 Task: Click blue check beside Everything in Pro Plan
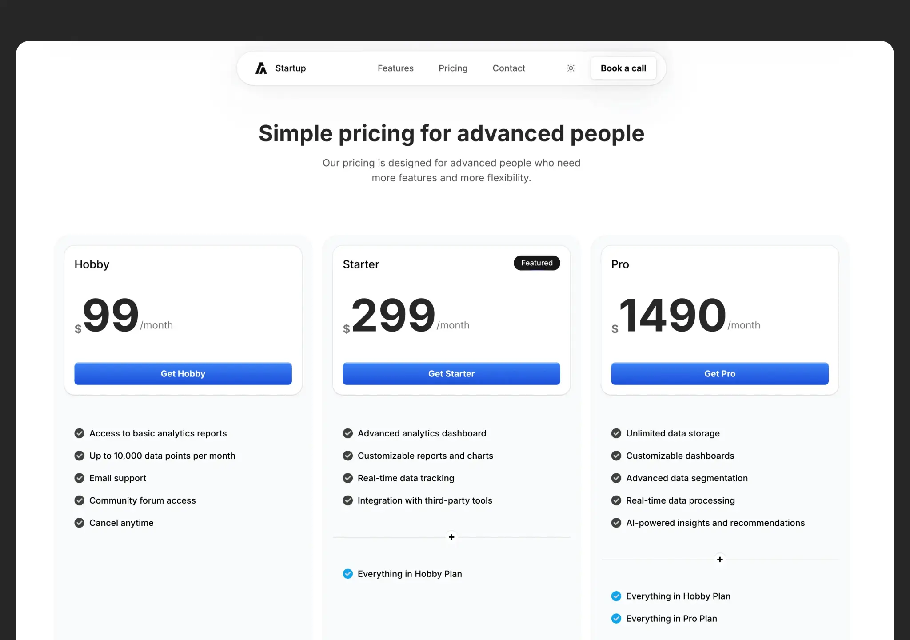pyautogui.click(x=616, y=619)
